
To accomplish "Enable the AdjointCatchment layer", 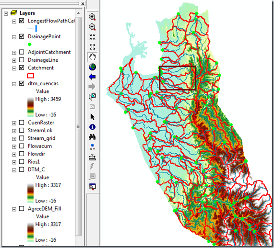I will coord(22,52).
